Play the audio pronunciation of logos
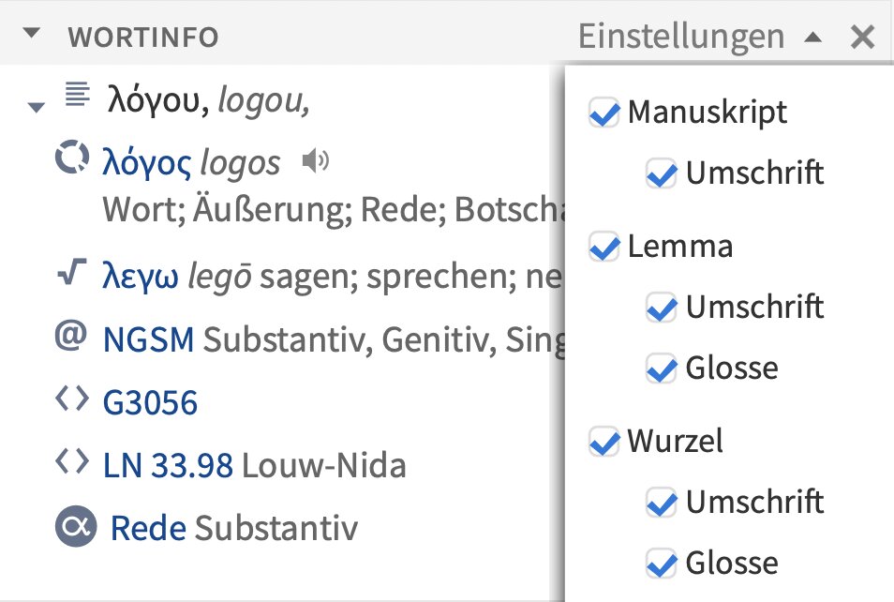Image resolution: width=894 pixels, height=602 pixels. click(x=315, y=161)
